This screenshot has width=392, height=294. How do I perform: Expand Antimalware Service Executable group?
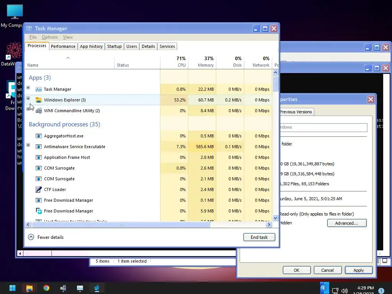[x=28, y=145]
